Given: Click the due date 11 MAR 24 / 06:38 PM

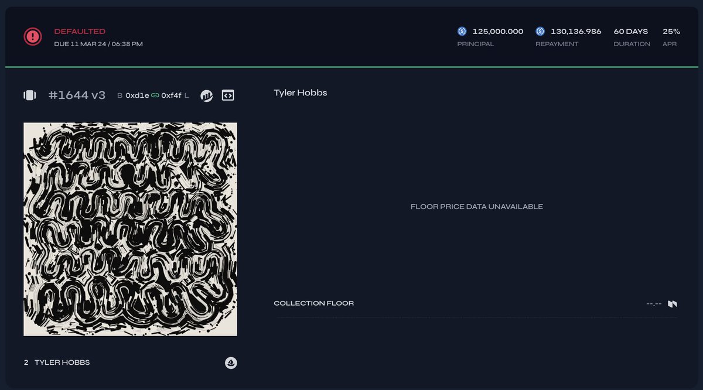Looking at the screenshot, I should pos(98,44).
